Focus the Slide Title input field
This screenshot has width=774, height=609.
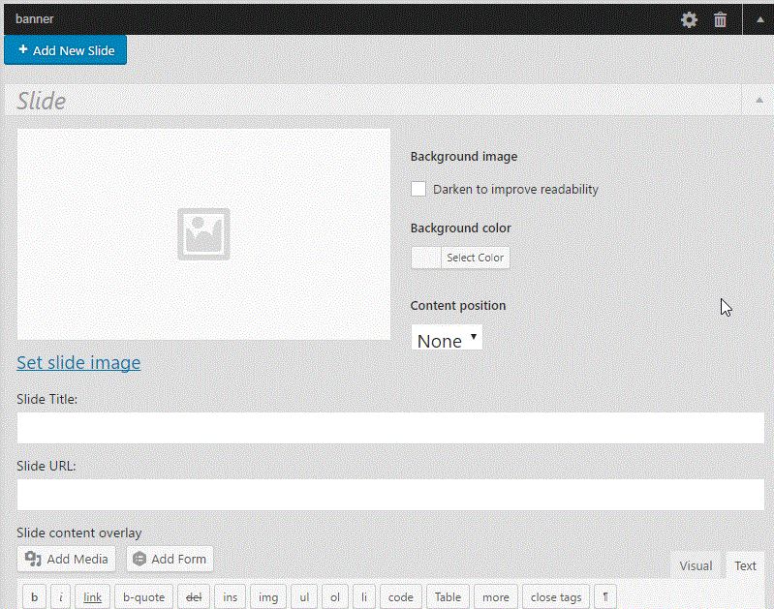(390, 428)
